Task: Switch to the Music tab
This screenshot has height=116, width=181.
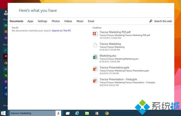Action: 80,21
